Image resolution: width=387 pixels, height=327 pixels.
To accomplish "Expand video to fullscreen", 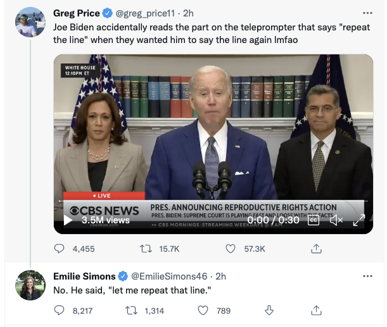I will click(358, 220).
